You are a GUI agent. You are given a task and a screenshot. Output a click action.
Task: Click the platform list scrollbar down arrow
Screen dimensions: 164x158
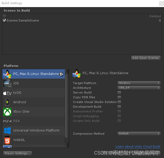click(67, 145)
